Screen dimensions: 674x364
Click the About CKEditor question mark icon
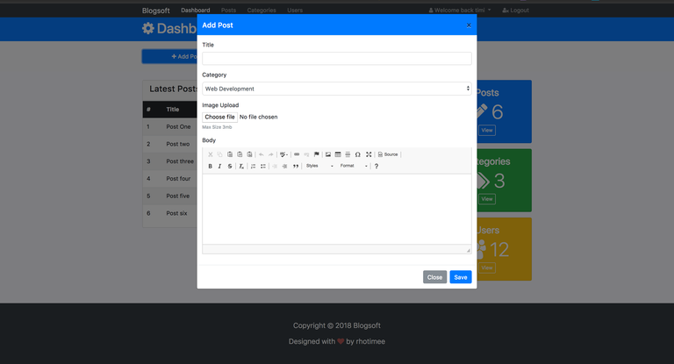[x=376, y=166]
